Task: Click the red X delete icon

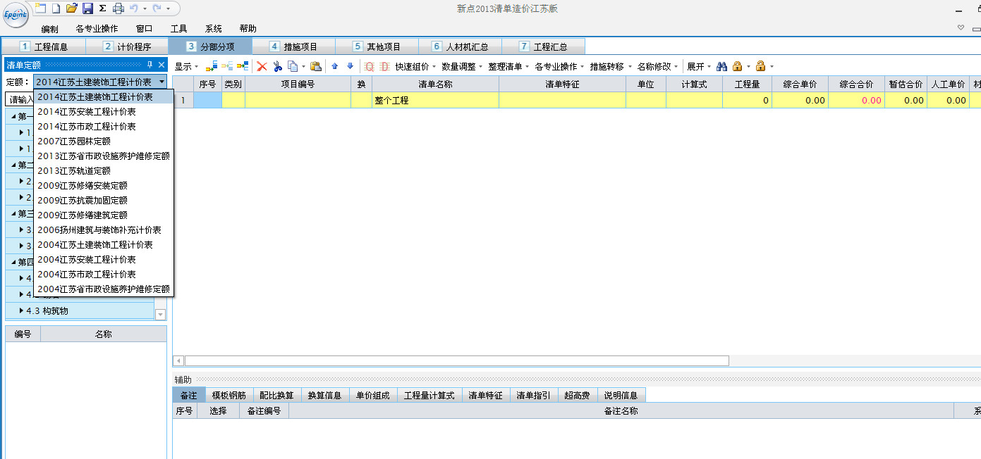Action: [x=262, y=66]
